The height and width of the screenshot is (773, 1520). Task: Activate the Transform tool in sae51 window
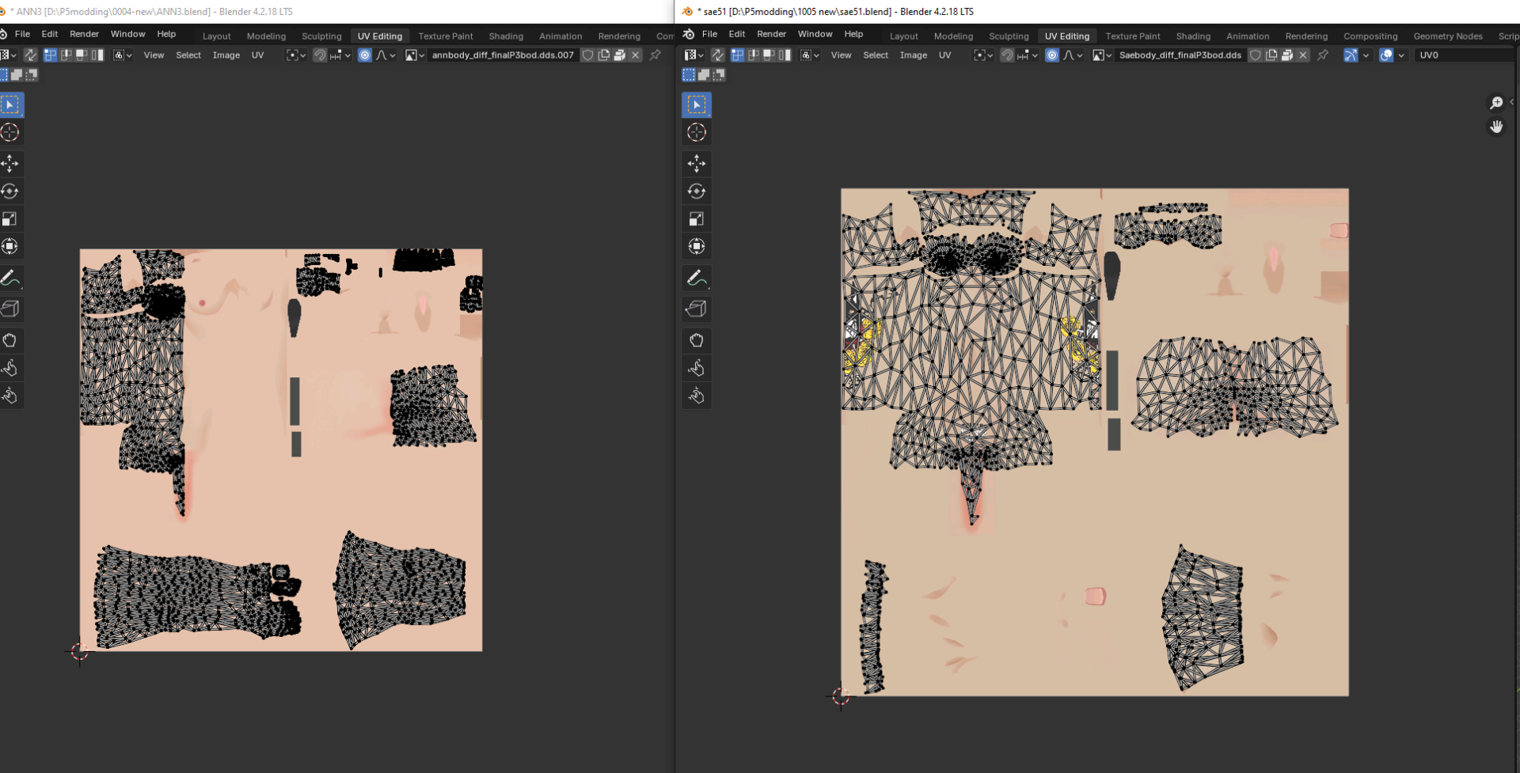pyautogui.click(x=697, y=247)
